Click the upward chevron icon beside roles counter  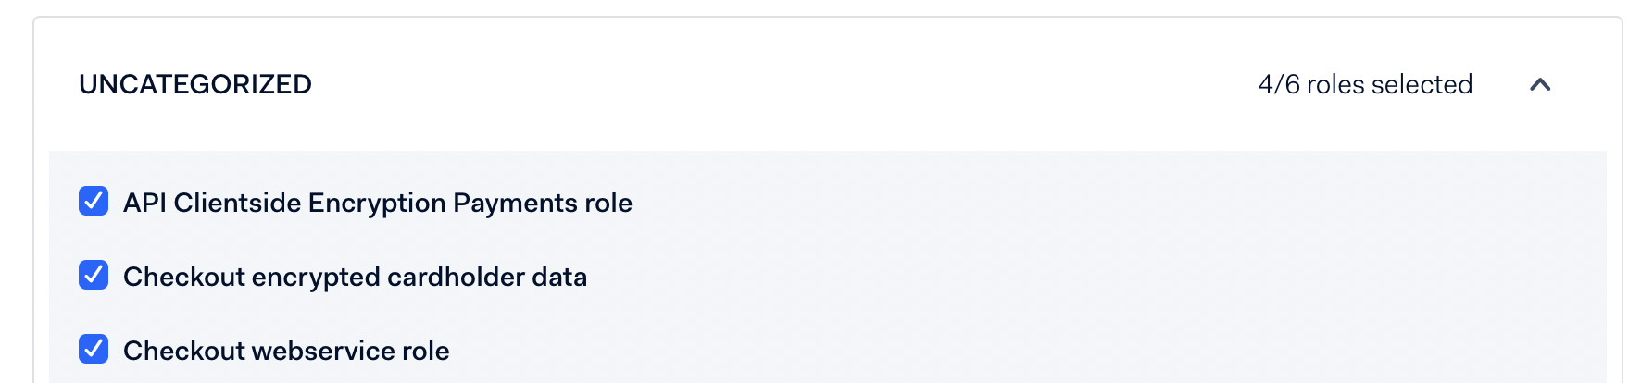1540,85
